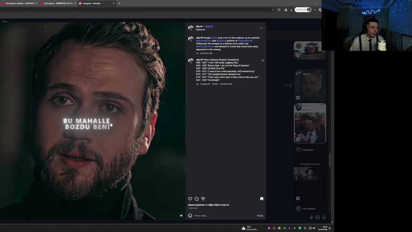Open the clock showing 20:43

[x=323, y=228]
